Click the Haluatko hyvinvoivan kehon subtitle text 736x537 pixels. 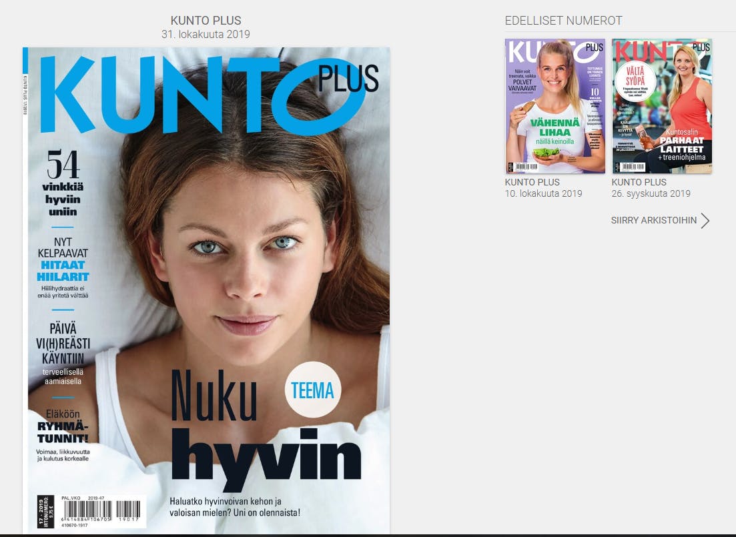pos(234,507)
